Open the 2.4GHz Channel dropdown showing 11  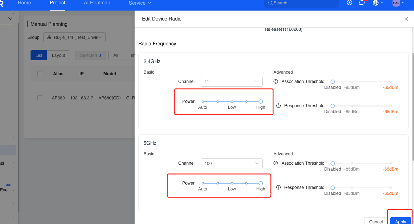coord(232,82)
